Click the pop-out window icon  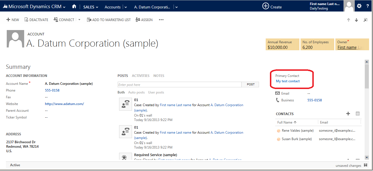(x=365, y=20)
